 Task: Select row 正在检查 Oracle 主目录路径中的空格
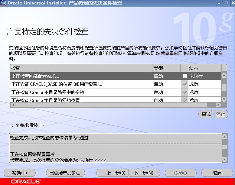coord(115,92)
